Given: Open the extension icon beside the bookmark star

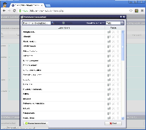Looking at the screenshot, I should click(x=136, y=11).
